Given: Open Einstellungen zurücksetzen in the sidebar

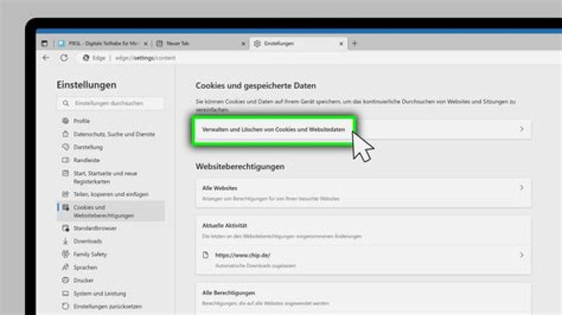Looking at the screenshot, I should [108, 305].
